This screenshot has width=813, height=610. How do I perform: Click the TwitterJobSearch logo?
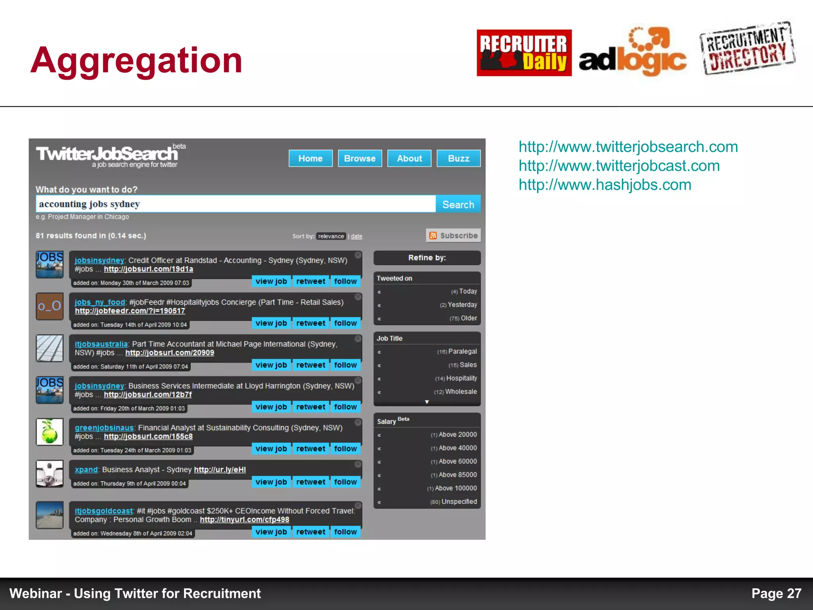pos(111,156)
